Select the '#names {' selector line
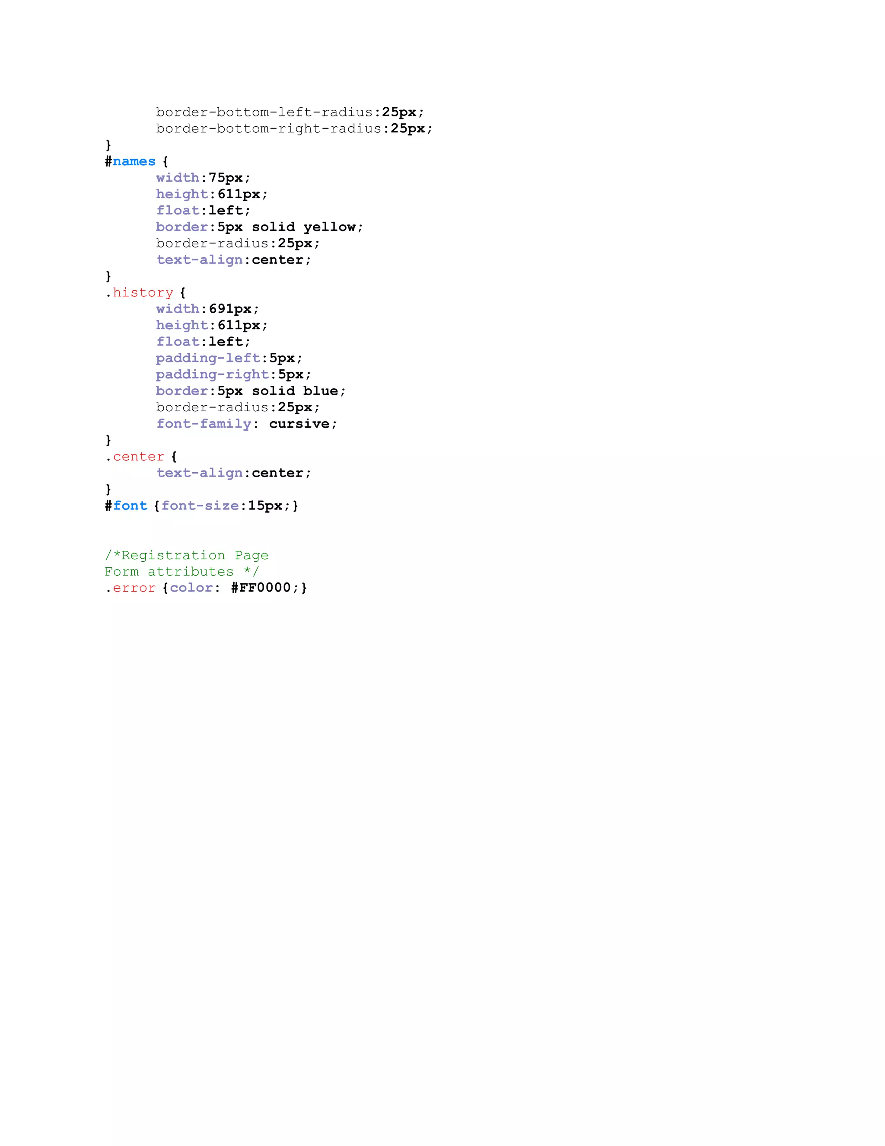Viewport: 885px width, 1146px height. click(136, 162)
